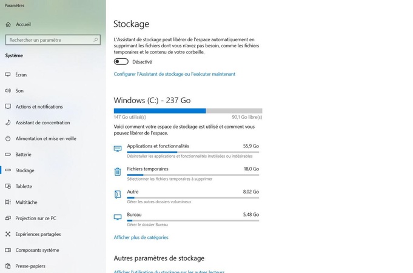Click the Écran display icon
413x273 pixels.
pos(8,75)
